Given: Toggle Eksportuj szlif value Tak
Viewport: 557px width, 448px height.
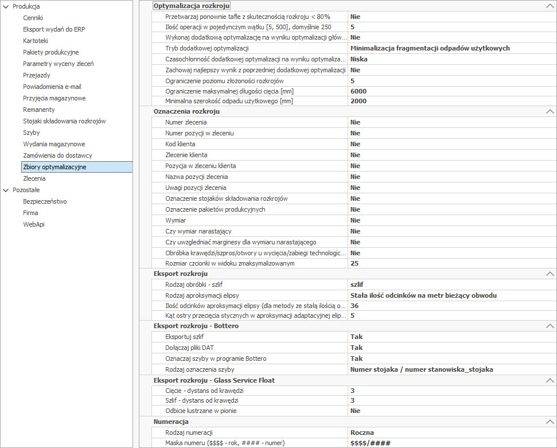Looking at the screenshot, I should coord(450,337).
